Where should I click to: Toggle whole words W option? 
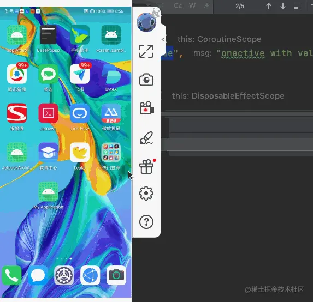[x=192, y=6]
